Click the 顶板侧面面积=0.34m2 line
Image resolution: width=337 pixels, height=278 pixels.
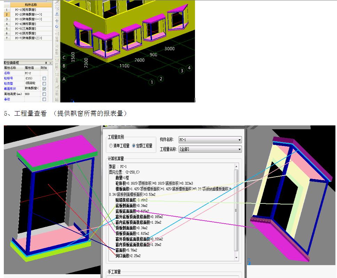[x=131, y=228]
